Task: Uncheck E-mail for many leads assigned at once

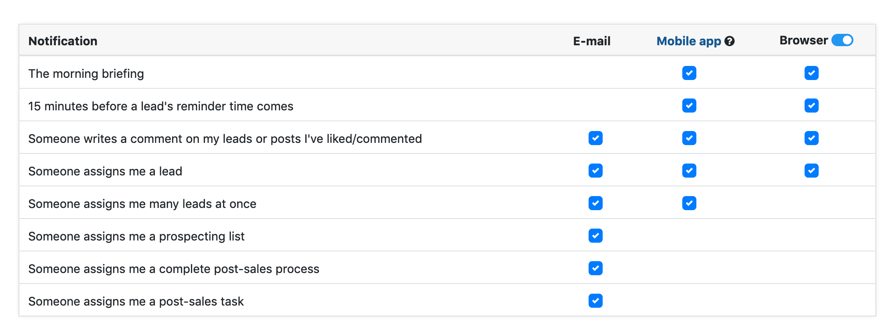Action: point(595,203)
